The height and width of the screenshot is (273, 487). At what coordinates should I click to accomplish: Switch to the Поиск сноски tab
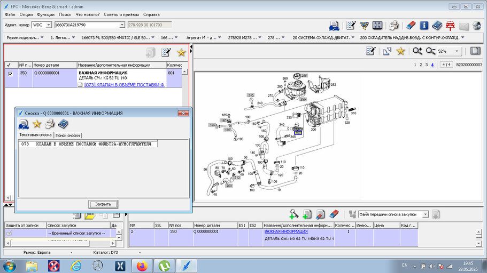(x=68, y=135)
